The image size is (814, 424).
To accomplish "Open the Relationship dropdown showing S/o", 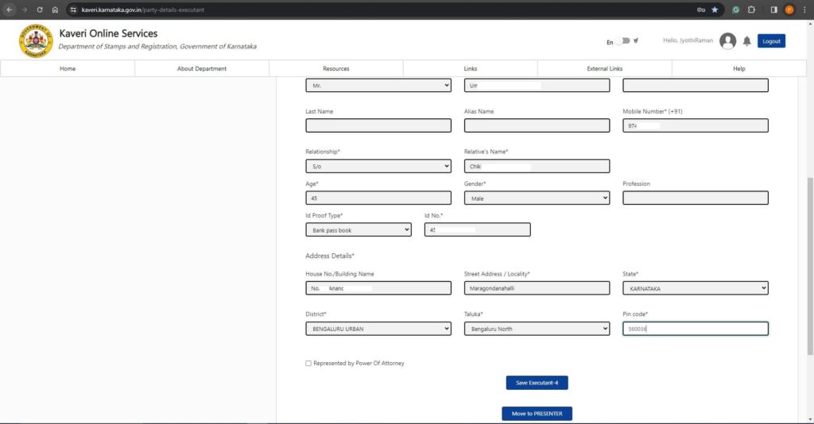I will [378, 166].
